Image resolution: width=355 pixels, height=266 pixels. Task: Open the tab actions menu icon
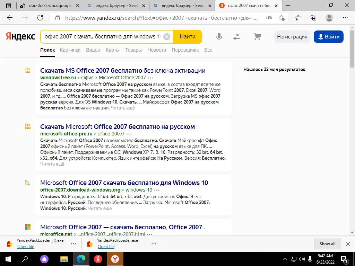[x=8, y=6]
